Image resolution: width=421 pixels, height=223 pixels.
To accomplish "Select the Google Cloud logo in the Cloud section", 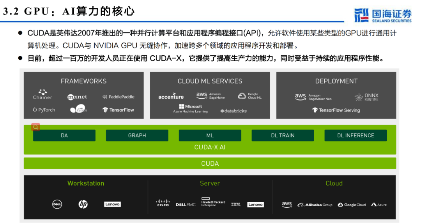I will tap(352, 205).
